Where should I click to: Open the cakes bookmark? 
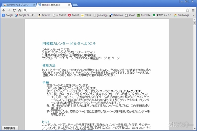point(86,15)
